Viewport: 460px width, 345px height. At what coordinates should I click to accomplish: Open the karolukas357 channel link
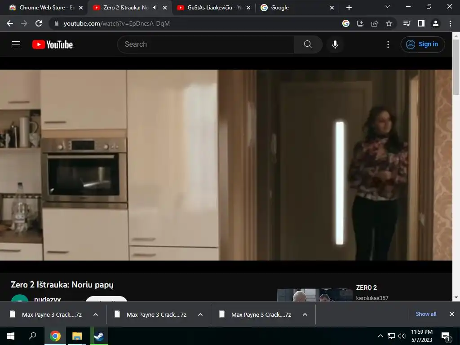point(372,298)
